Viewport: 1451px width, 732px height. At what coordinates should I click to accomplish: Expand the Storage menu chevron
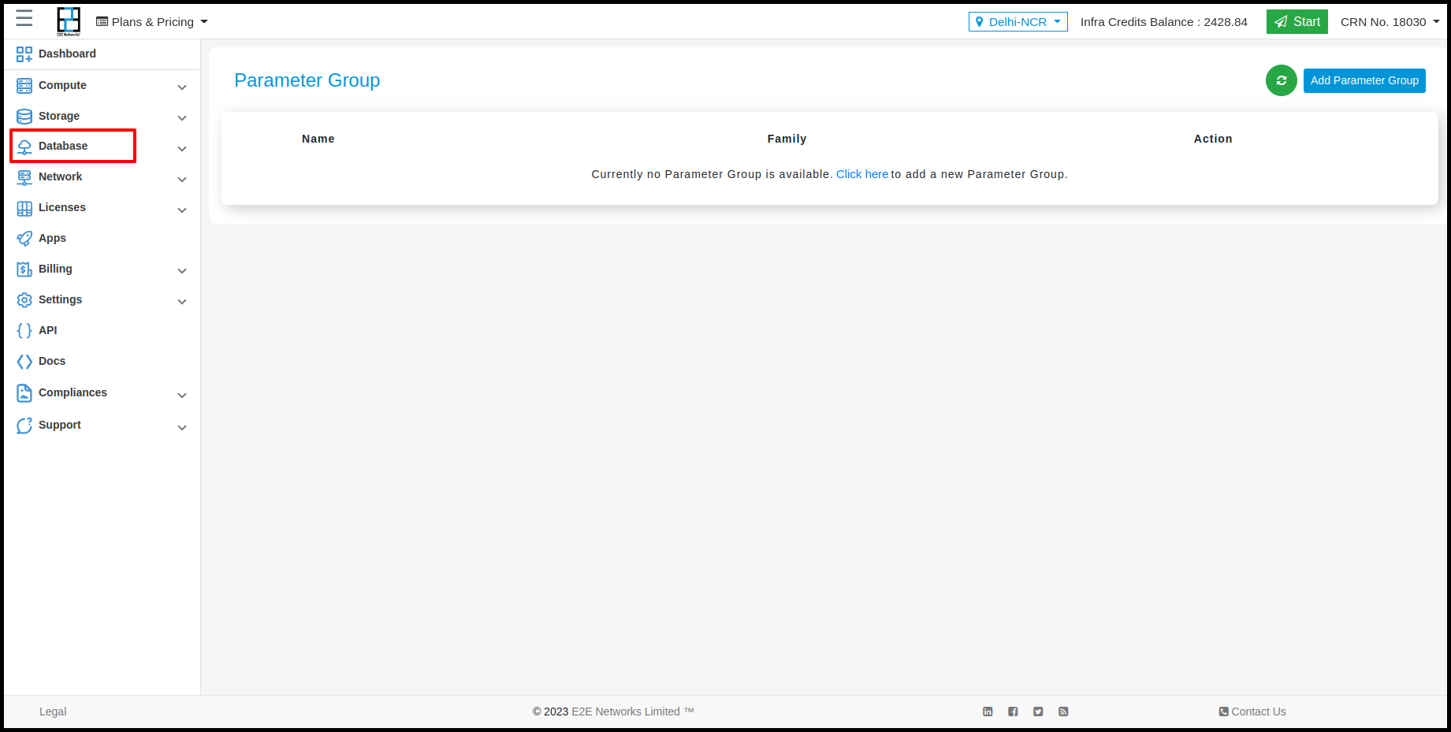pyautogui.click(x=182, y=118)
